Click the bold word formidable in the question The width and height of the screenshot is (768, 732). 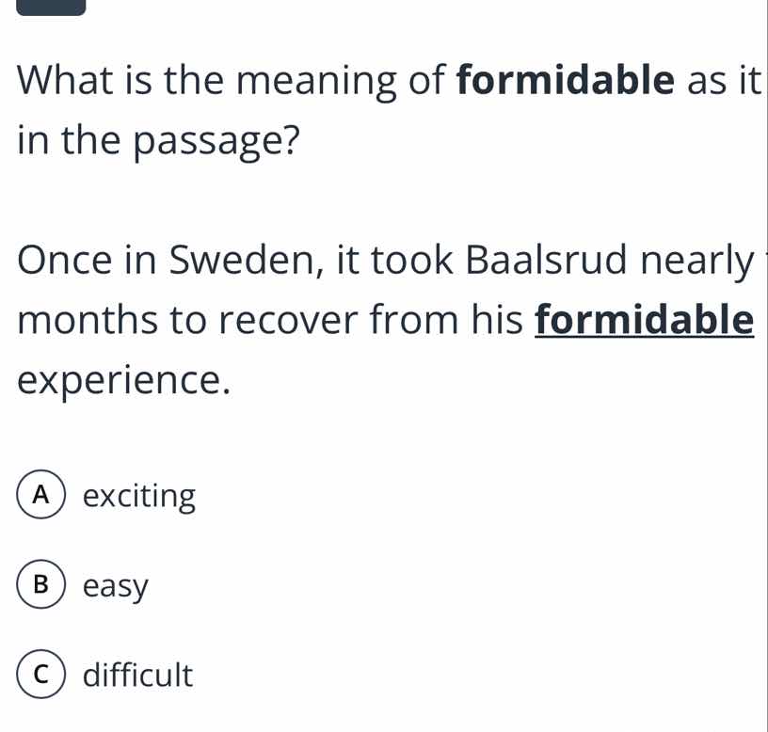coord(565,80)
